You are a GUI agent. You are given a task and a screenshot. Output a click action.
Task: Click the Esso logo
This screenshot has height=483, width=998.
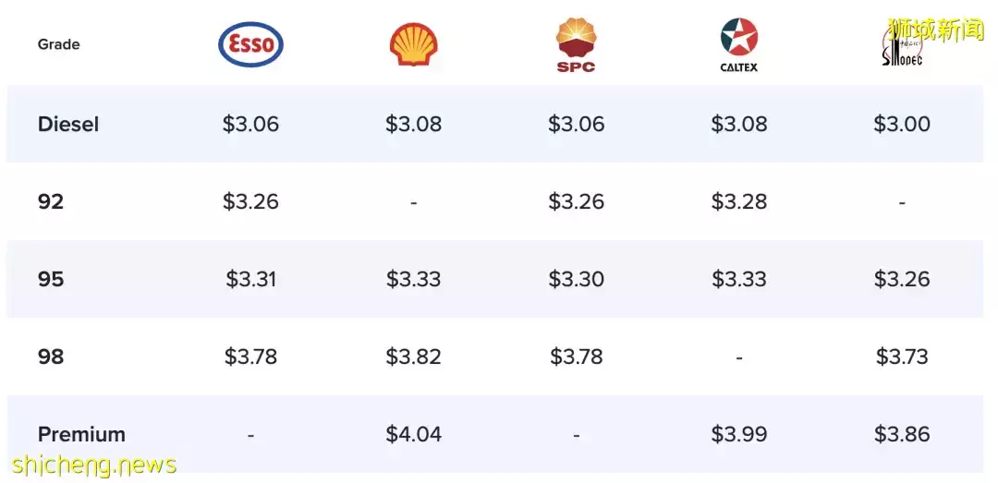[250, 44]
